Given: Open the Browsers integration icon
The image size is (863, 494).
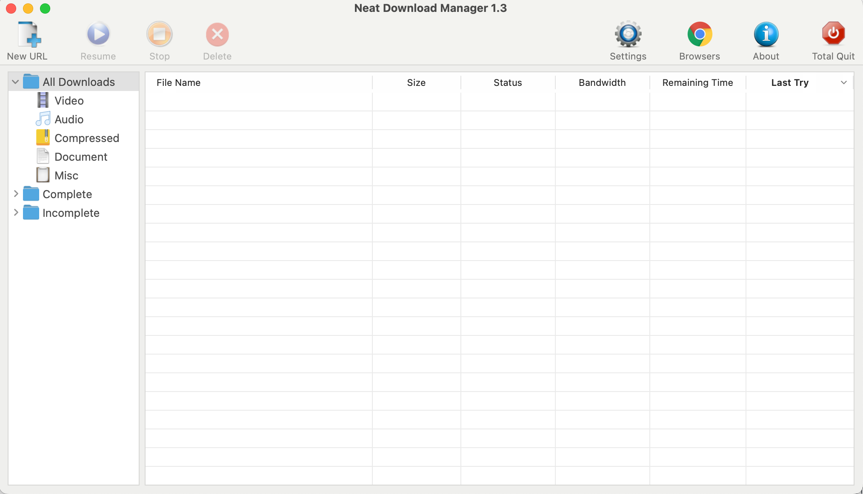Looking at the screenshot, I should coord(700,35).
